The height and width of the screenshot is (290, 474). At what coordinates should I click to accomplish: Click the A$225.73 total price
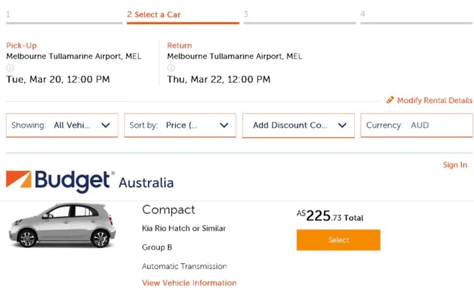pyautogui.click(x=330, y=216)
